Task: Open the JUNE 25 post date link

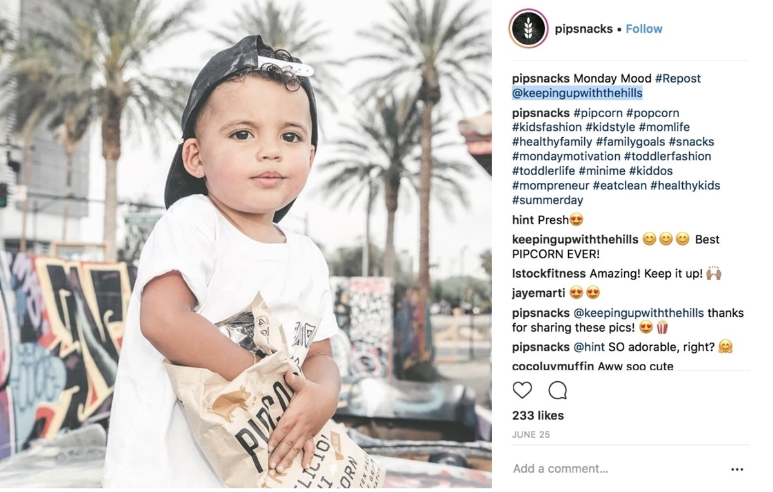Action: point(531,435)
